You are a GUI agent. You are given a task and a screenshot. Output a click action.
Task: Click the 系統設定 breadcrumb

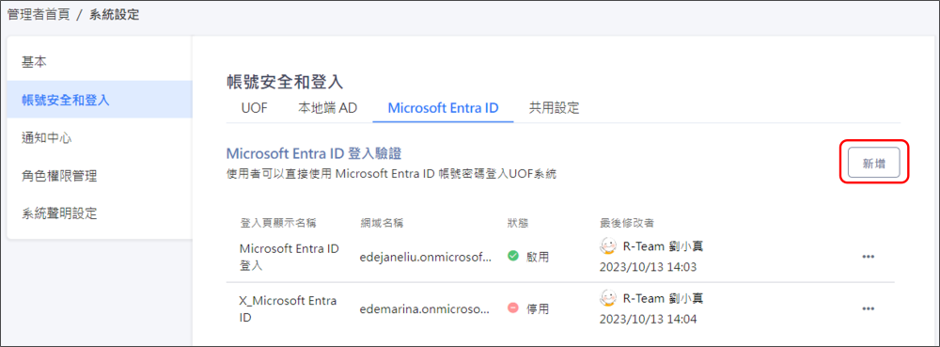pos(115,15)
